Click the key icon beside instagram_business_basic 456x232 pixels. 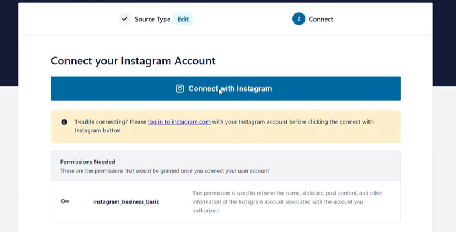point(64,201)
